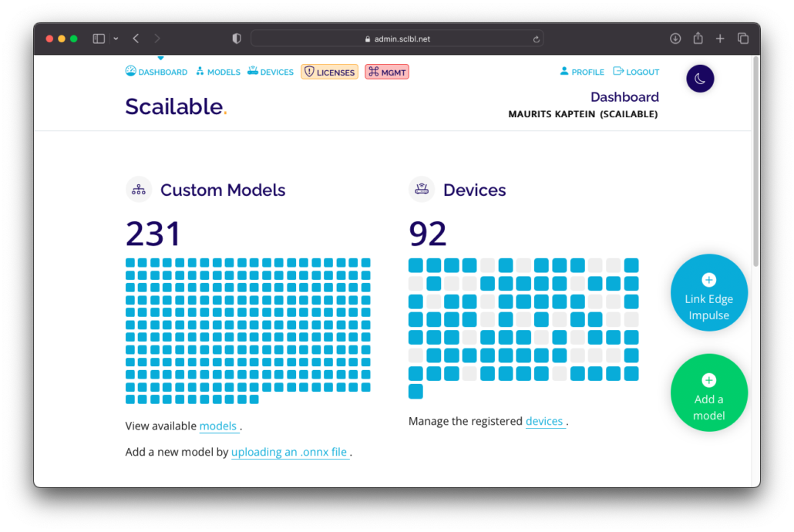The width and height of the screenshot is (794, 532).
Task: Open the MGMT badge in navigation
Action: [x=387, y=72]
